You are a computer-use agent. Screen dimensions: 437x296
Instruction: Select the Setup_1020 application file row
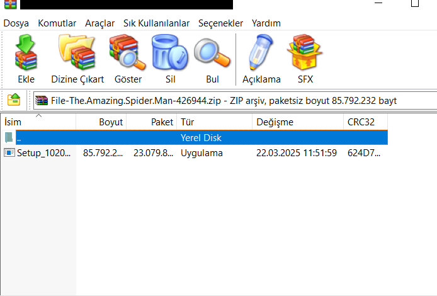click(x=194, y=153)
